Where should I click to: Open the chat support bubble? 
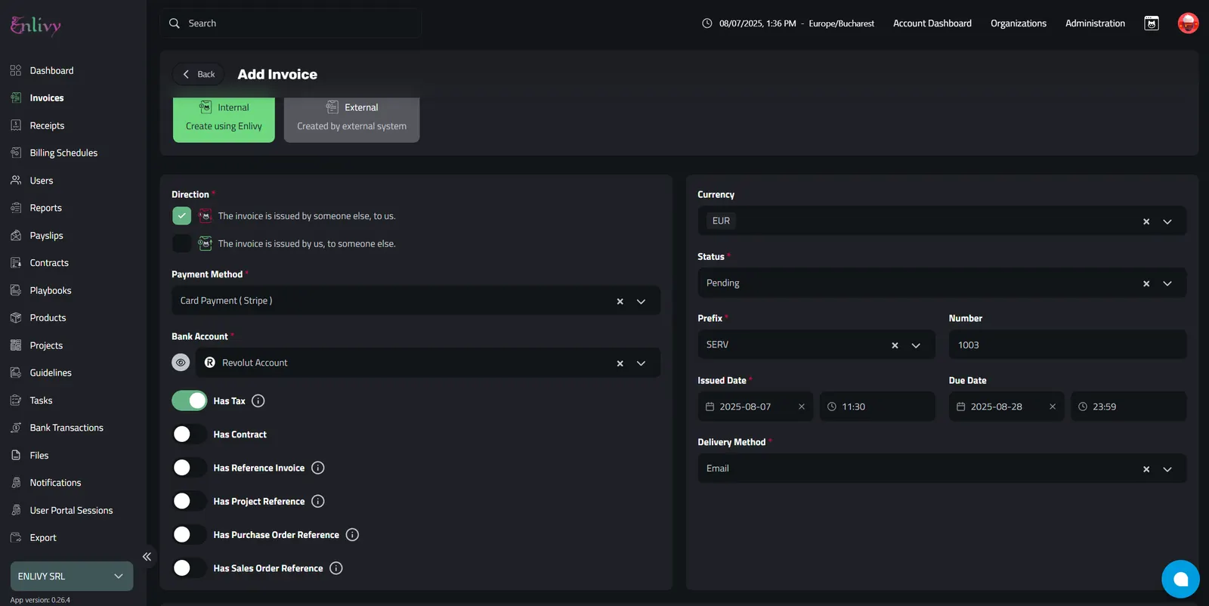pyautogui.click(x=1180, y=579)
